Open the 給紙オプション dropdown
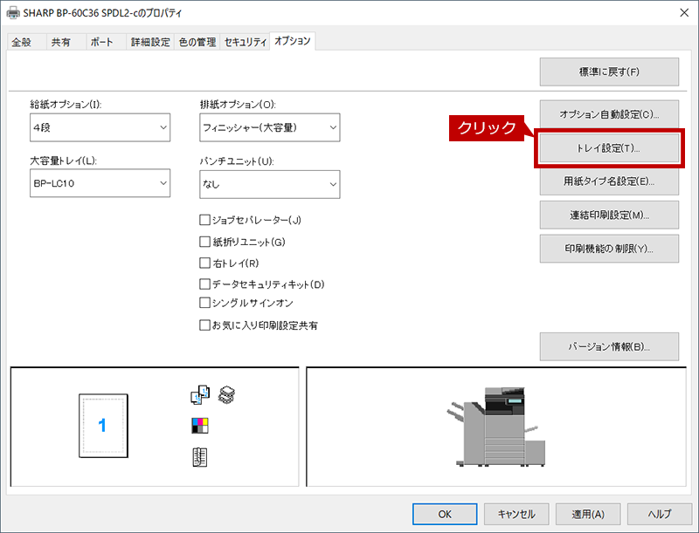699x533 pixels. pyautogui.click(x=100, y=127)
